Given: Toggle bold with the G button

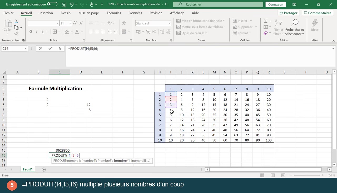Looking at the screenshot, I should point(31,32).
